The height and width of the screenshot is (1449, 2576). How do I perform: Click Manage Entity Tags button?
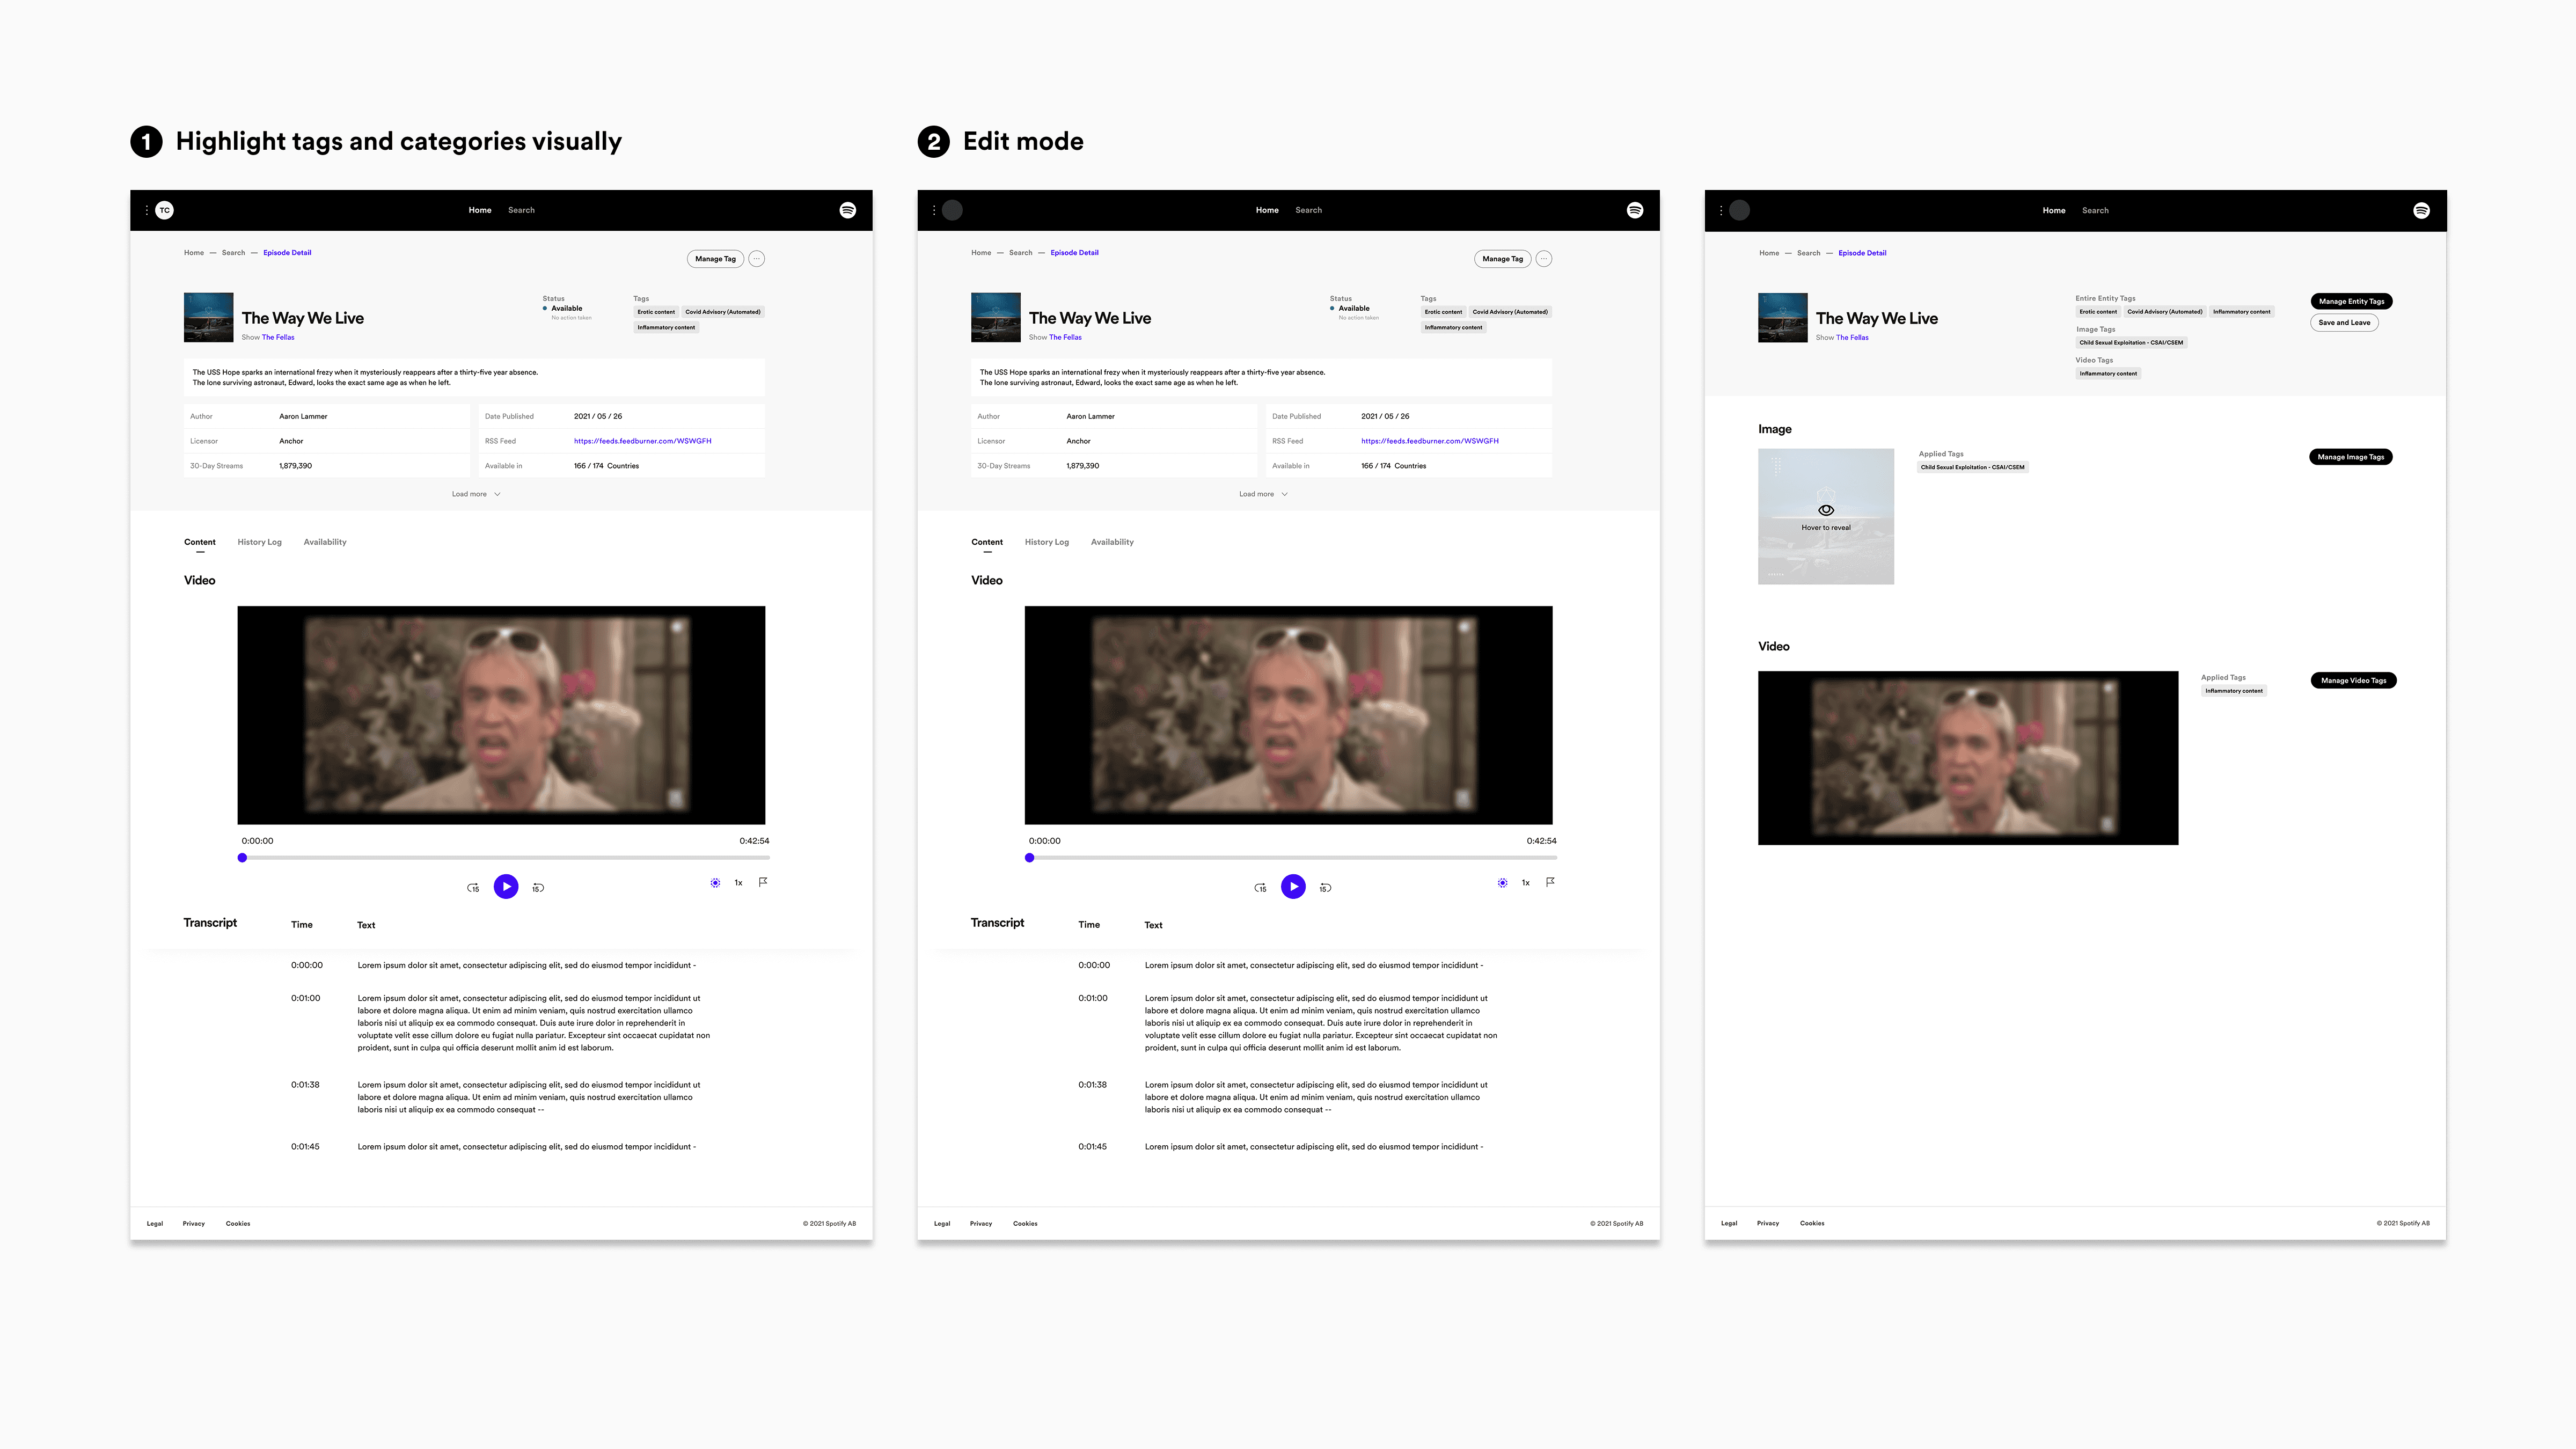pyautogui.click(x=2351, y=301)
